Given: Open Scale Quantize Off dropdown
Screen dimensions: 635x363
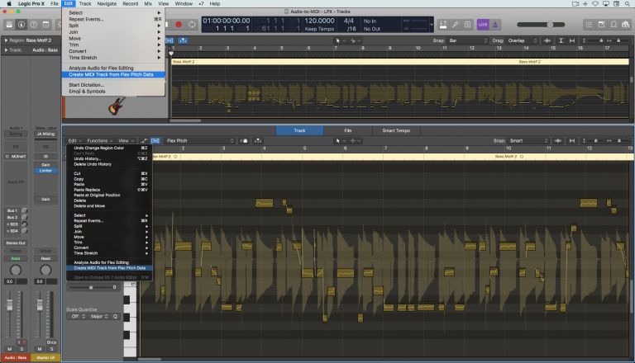Looking at the screenshot, I should [x=78, y=317].
